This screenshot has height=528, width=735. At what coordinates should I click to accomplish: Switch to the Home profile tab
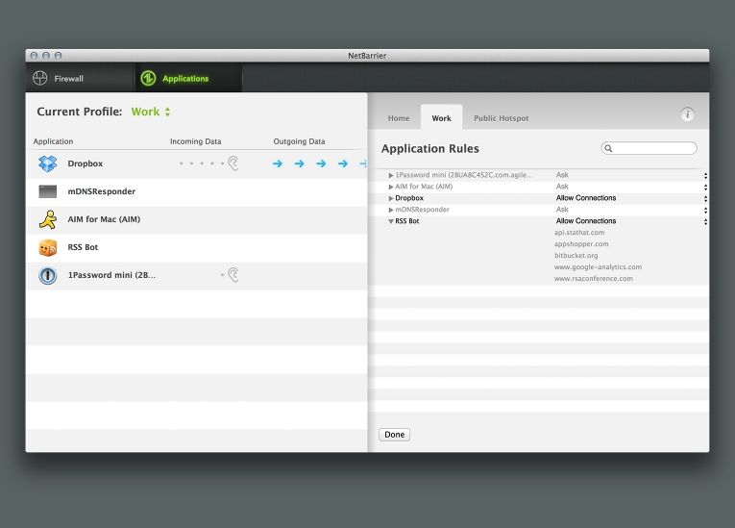[399, 118]
